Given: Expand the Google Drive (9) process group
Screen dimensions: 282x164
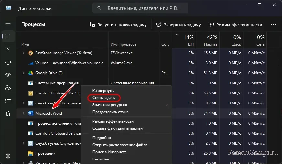Looking at the screenshot, I should 23,73.
